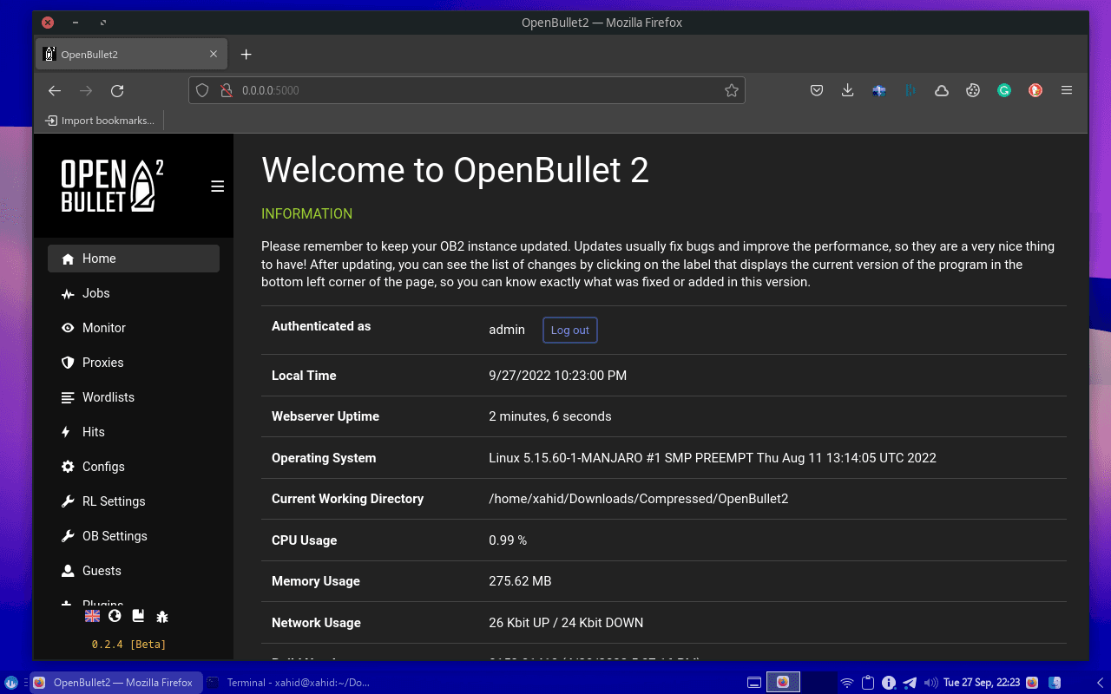The width and height of the screenshot is (1111, 694).
Task: Select the Configs gear icon
Action: click(x=67, y=467)
